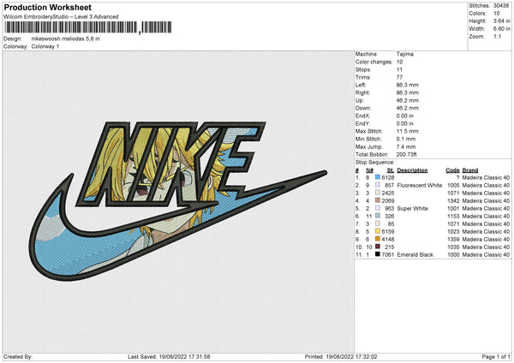Select the Fluorescent White color swatch
The width and height of the screenshot is (514, 363).
click(x=378, y=185)
